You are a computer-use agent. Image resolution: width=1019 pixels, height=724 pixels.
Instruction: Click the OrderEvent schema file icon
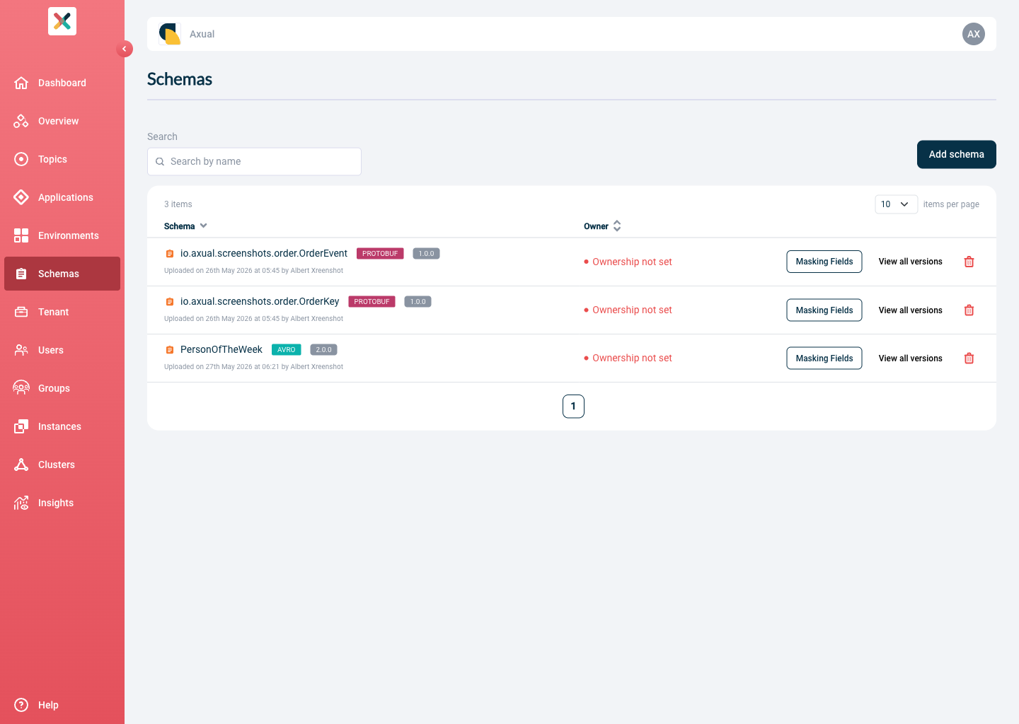click(x=170, y=253)
